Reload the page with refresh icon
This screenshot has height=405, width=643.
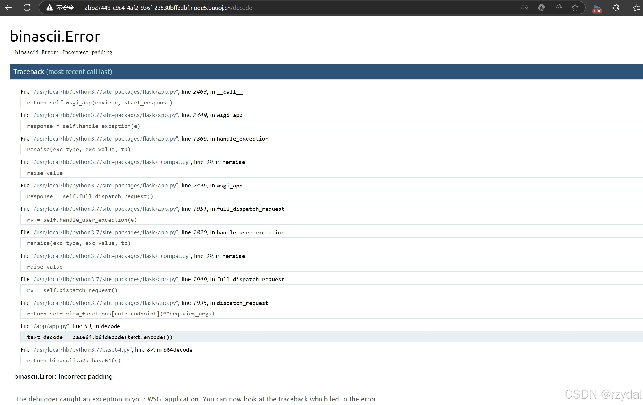(x=27, y=8)
